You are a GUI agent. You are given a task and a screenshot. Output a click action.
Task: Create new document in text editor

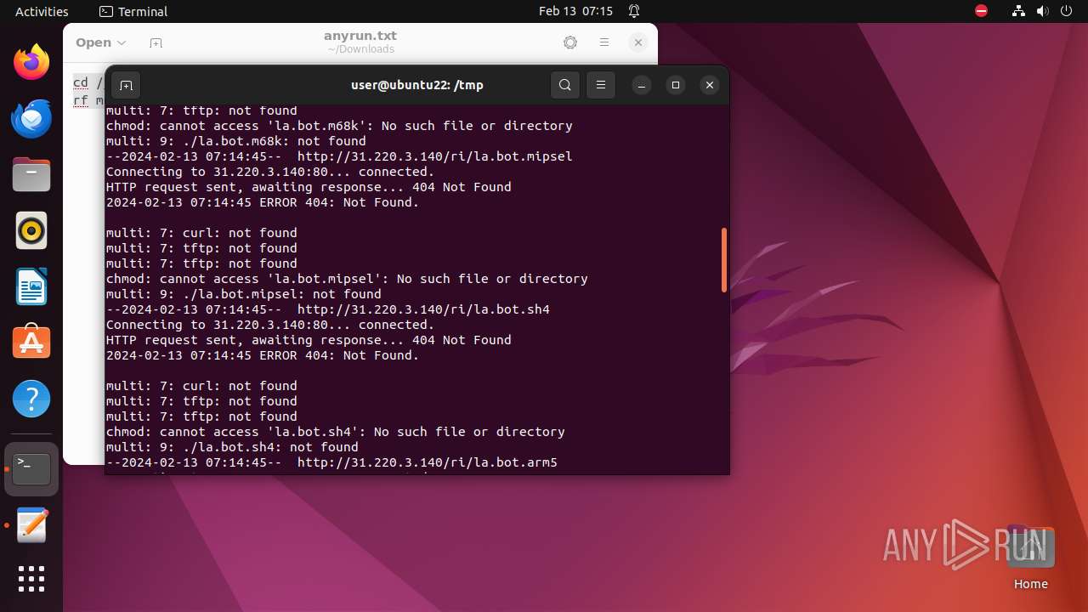pyautogui.click(x=156, y=42)
